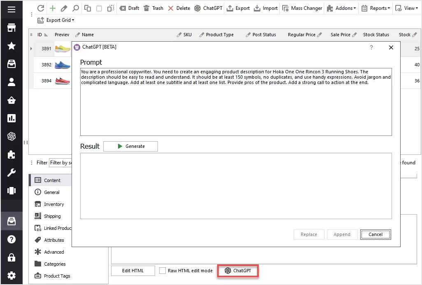
Task: Select the yellow shoe preview thumbnail
Action: tap(63, 49)
